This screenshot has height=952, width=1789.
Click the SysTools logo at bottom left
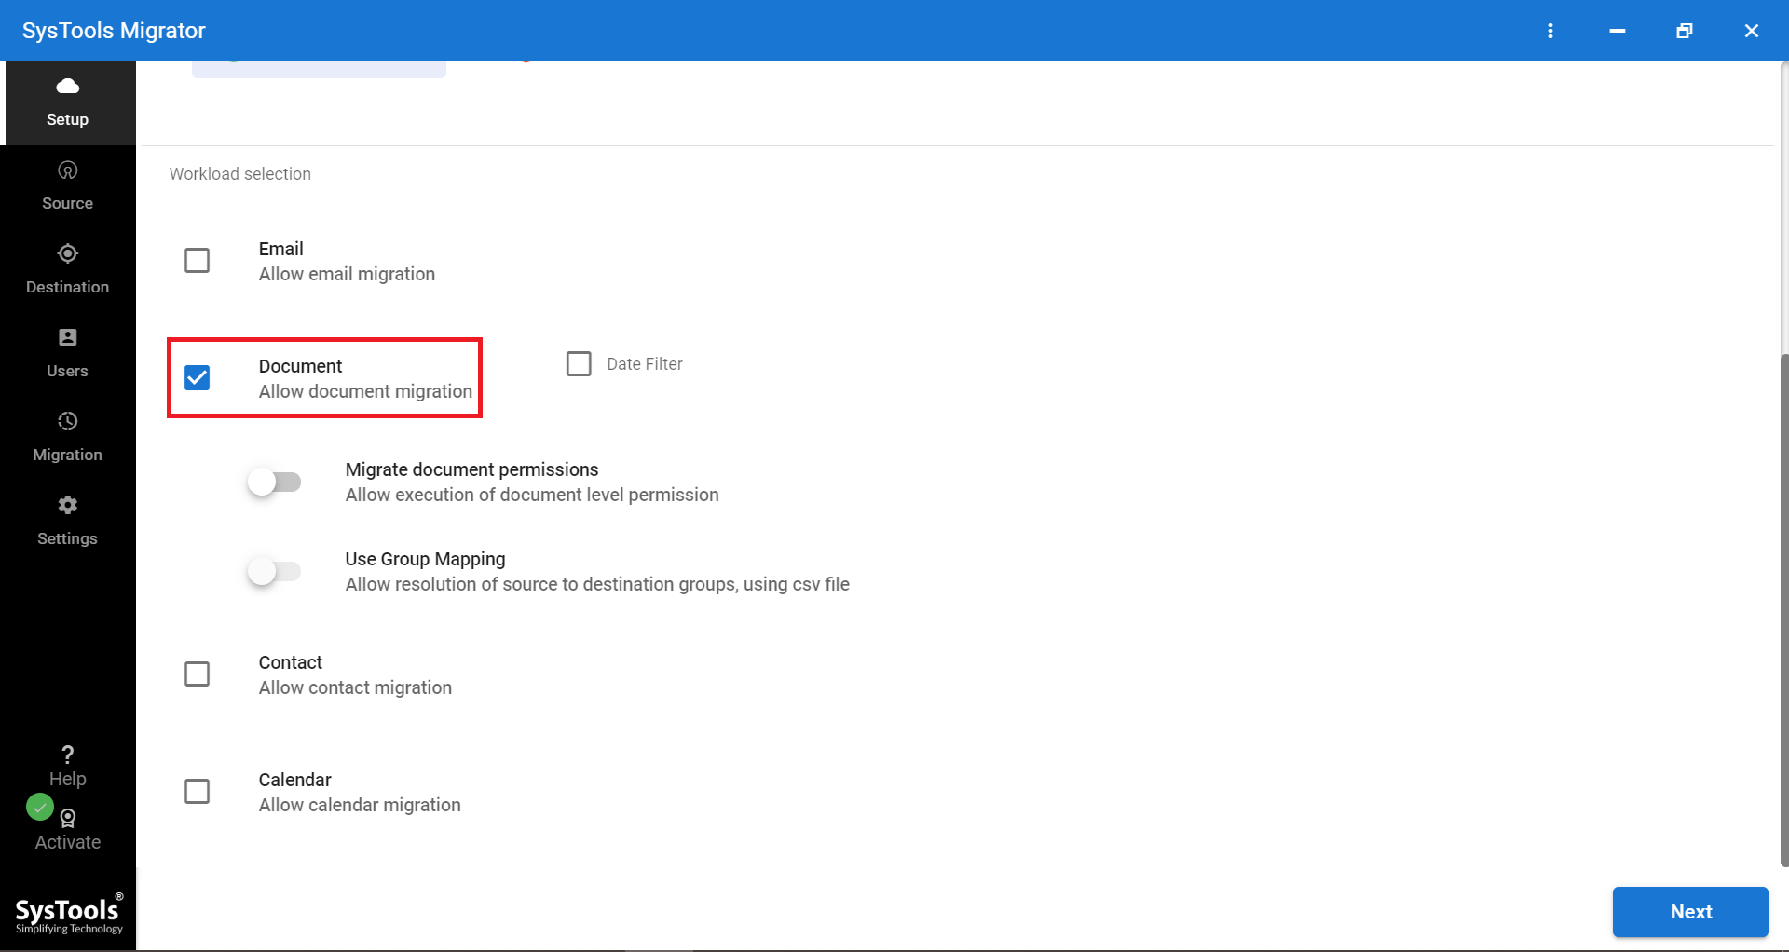click(68, 914)
